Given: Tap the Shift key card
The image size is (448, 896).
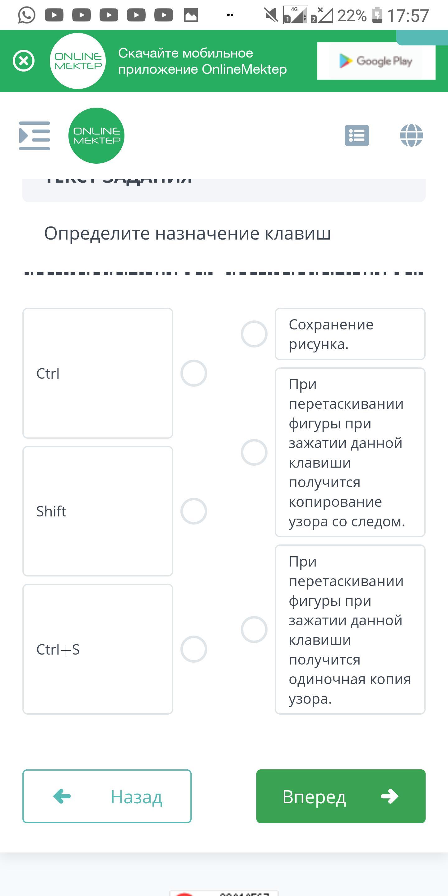Looking at the screenshot, I should [98, 511].
